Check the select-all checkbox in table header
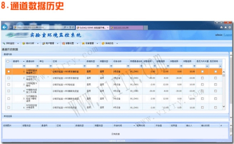The image size is (234, 144). [x=8, y=61]
